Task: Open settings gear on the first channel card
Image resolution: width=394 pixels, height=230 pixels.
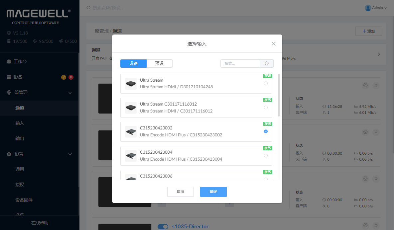Action: point(365,85)
